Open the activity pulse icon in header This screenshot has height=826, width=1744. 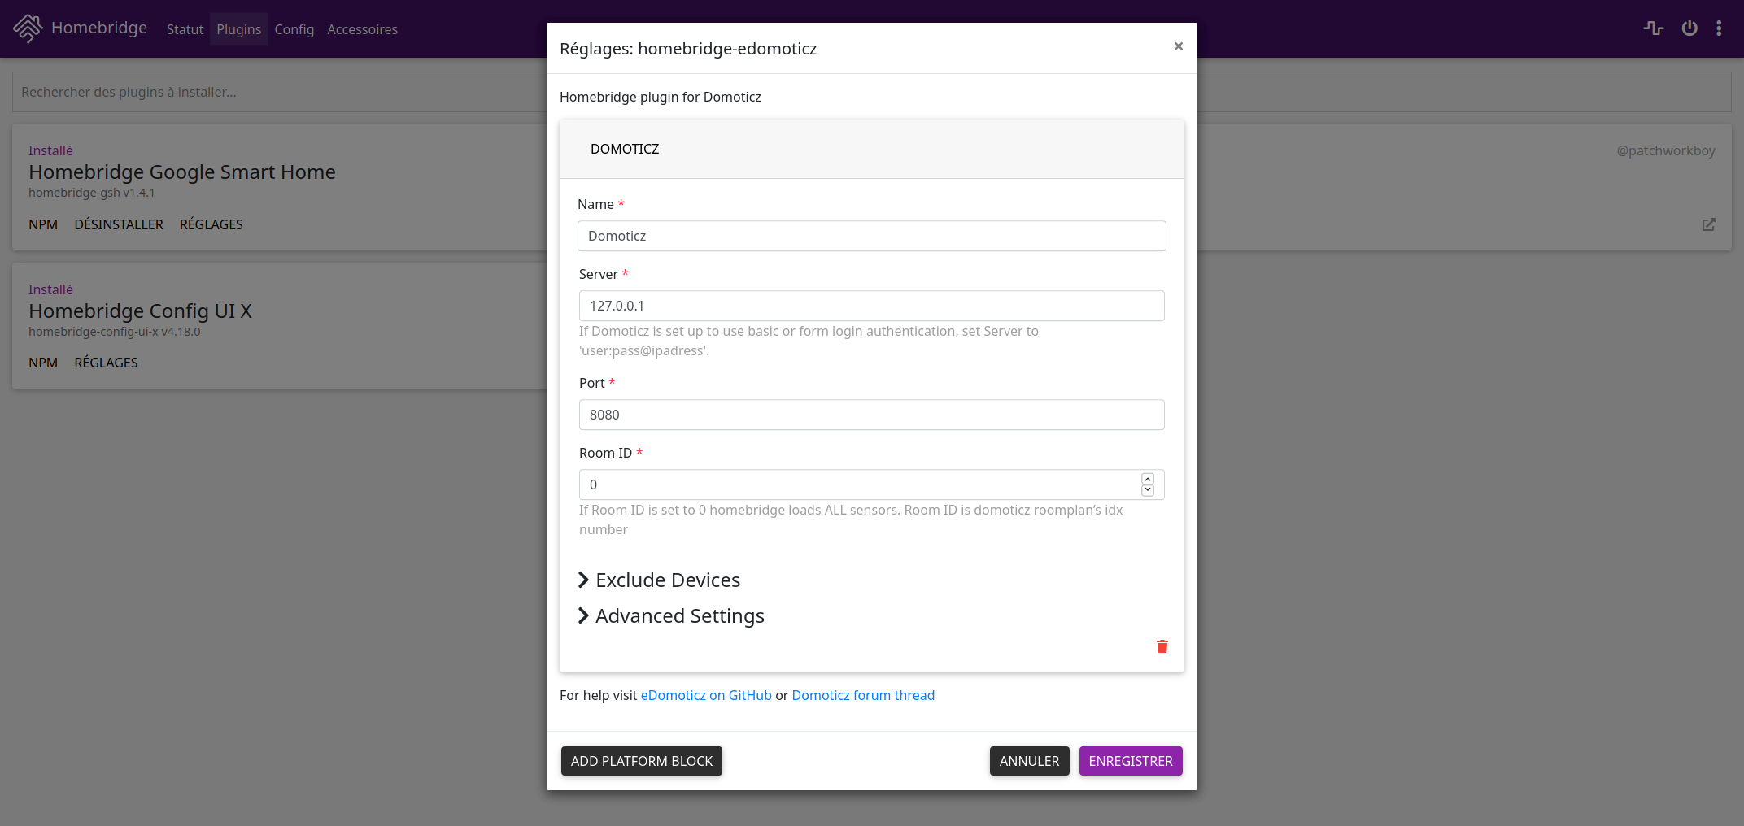(x=1653, y=28)
